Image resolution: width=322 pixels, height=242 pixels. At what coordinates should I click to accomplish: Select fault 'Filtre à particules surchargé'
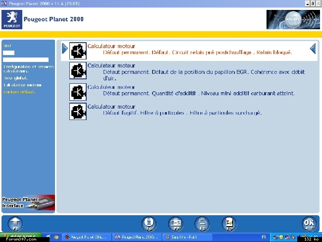click(x=189, y=112)
